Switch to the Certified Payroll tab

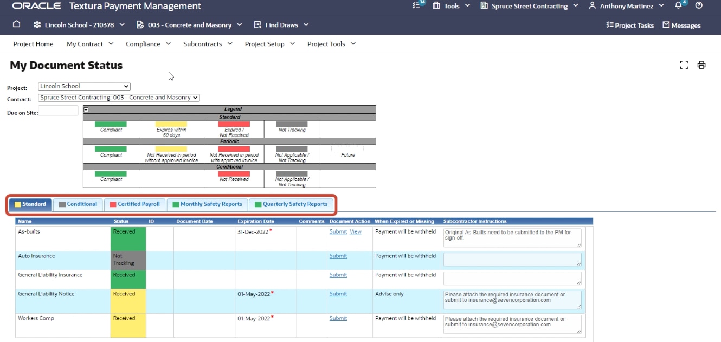click(x=135, y=204)
